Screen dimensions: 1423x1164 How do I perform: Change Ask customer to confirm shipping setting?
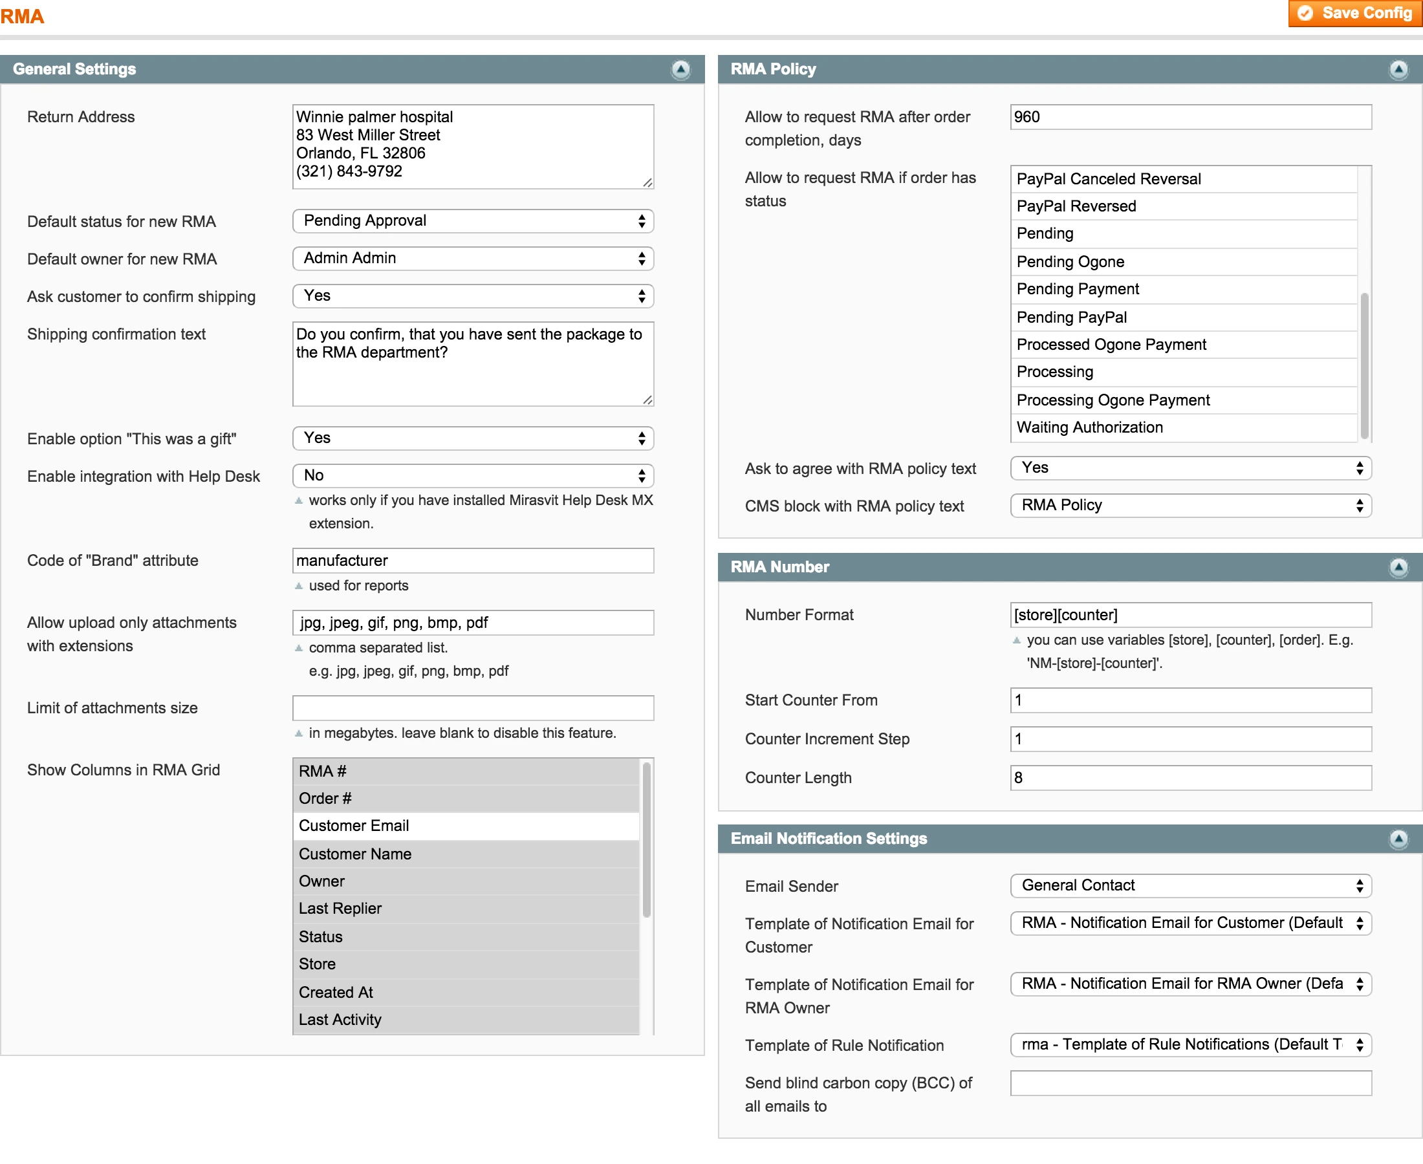click(473, 296)
